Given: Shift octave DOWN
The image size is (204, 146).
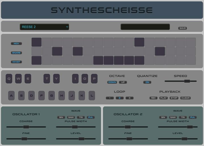Looking at the screenshot, I should [112, 82].
